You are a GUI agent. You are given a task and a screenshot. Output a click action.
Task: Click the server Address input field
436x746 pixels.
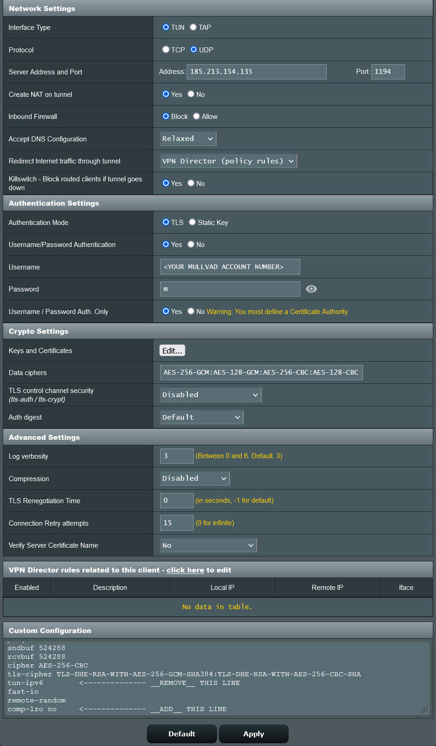257,72
